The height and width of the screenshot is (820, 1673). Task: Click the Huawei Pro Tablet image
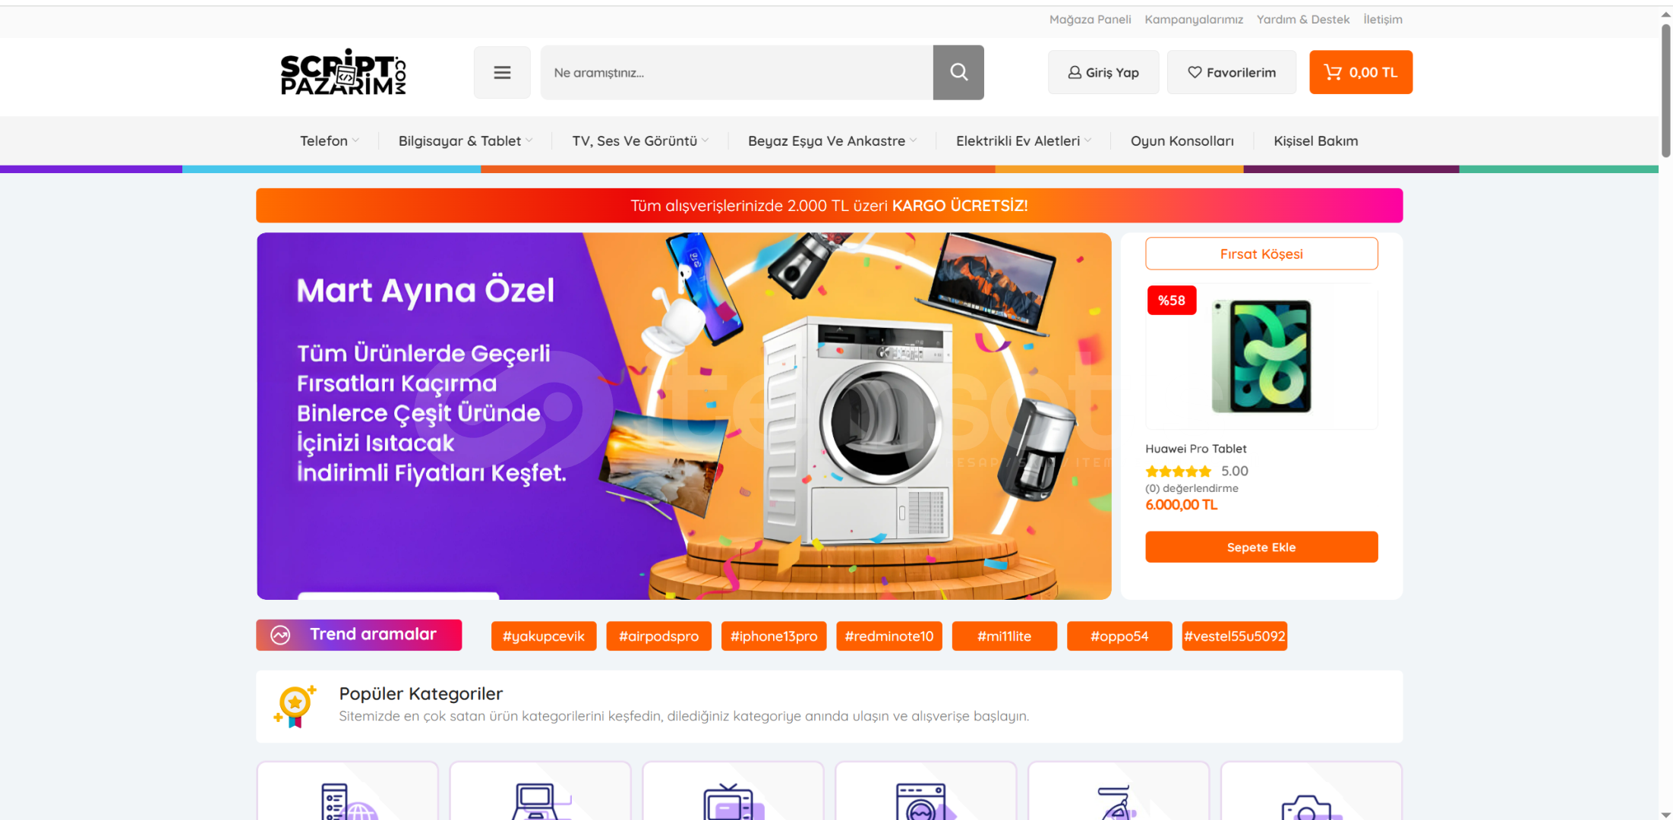click(x=1261, y=356)
